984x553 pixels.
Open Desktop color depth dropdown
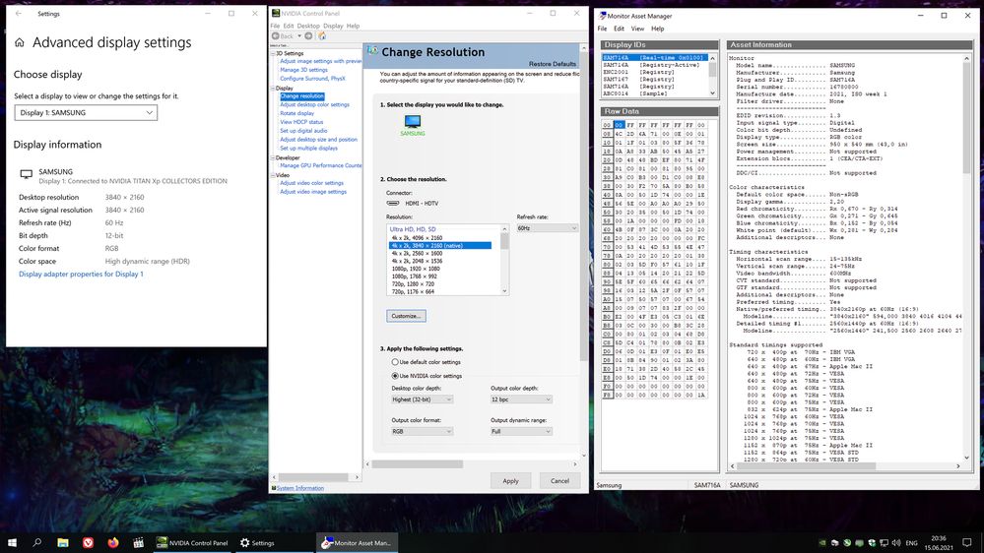[x=422, y=399]
